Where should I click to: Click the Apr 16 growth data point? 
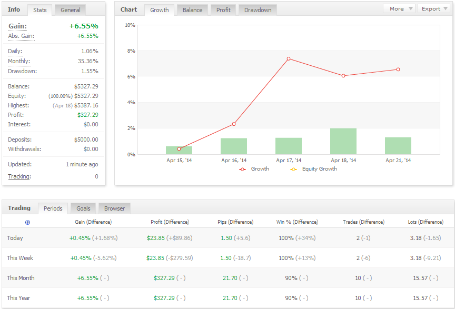pyautogui.click(x=234, y=124)
